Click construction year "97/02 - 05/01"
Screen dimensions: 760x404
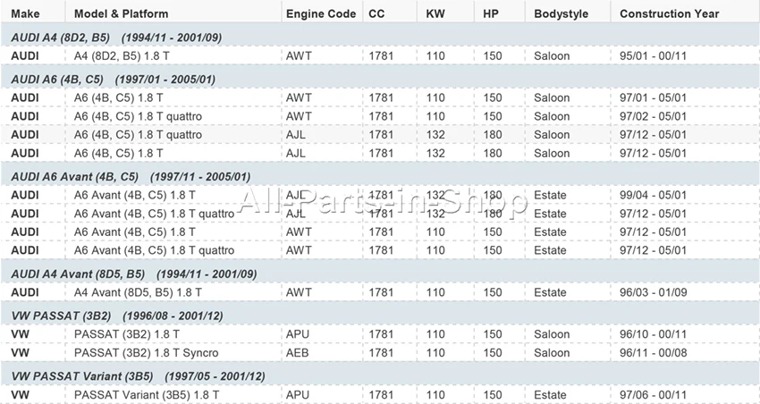(x=653, y=116)
